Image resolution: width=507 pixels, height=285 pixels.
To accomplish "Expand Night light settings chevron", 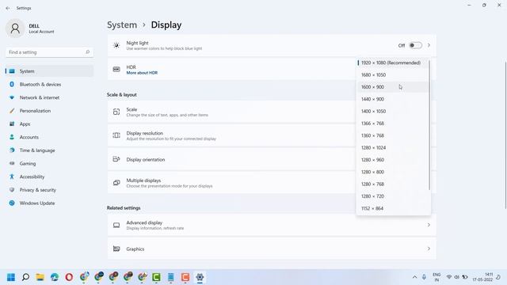I will pos(429,45).
